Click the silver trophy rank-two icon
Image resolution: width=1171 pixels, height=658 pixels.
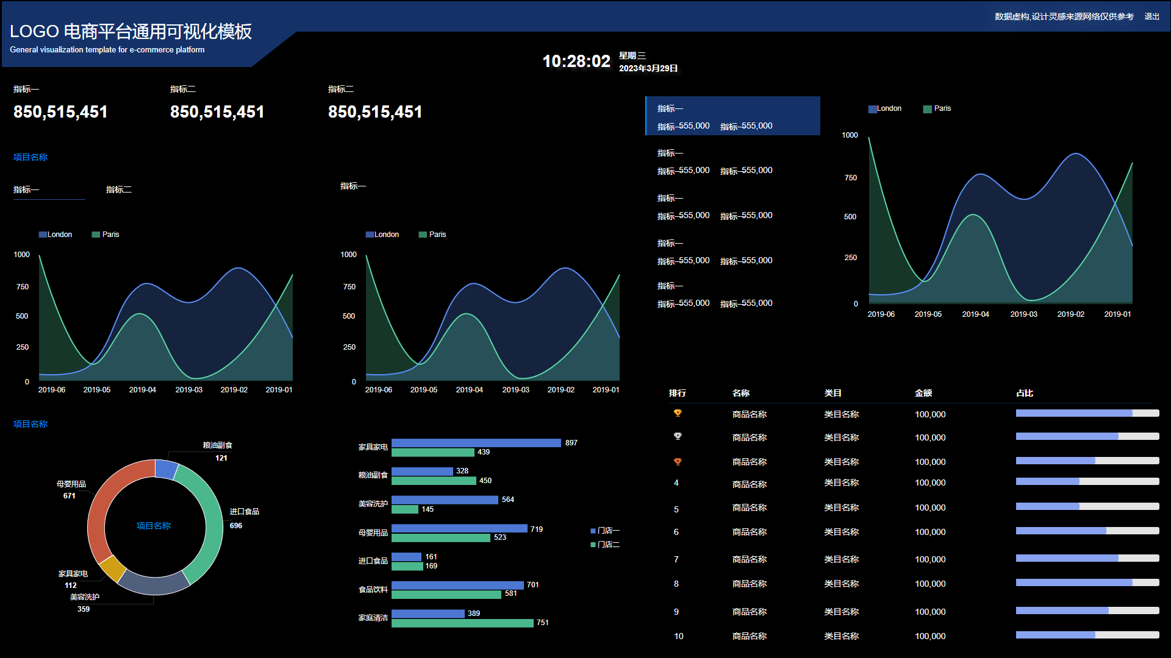point(677,436)
